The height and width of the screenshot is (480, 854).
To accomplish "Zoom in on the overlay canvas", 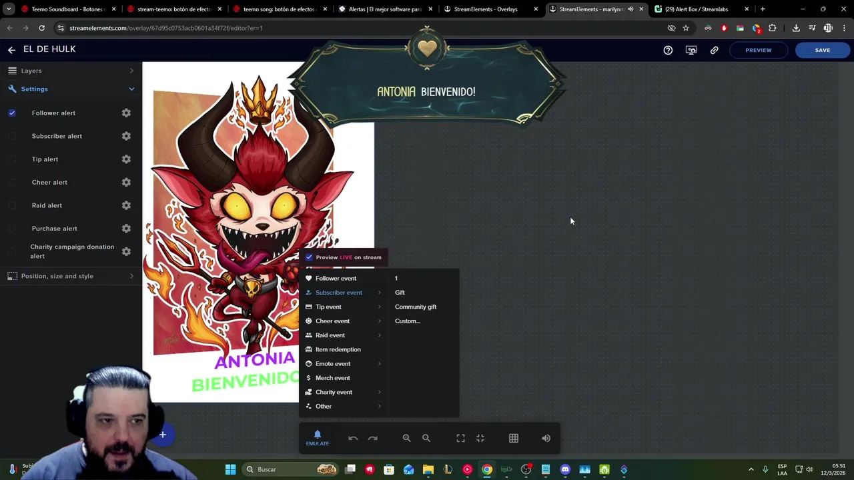I will (406, 438).
